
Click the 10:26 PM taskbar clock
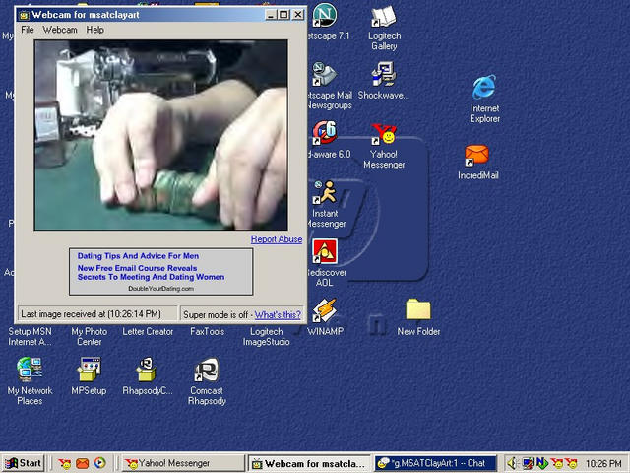603,464
